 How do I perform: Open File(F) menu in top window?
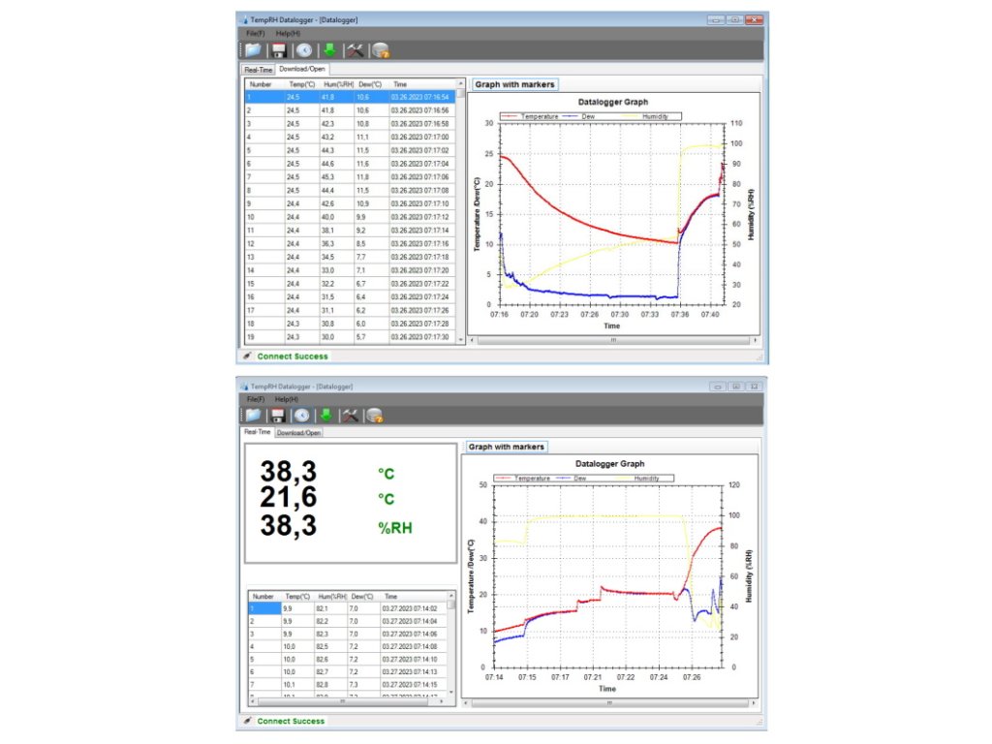(256, 33)
